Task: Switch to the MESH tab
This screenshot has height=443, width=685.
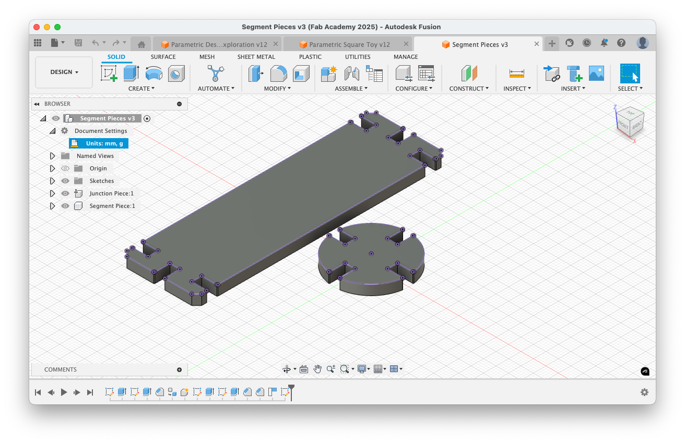Action: (207, 57)
